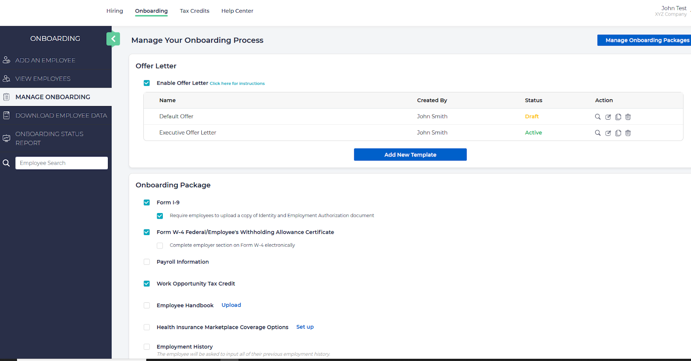
Task: Collapse the Onboarding sidebar panel
Action: [113, 39]
